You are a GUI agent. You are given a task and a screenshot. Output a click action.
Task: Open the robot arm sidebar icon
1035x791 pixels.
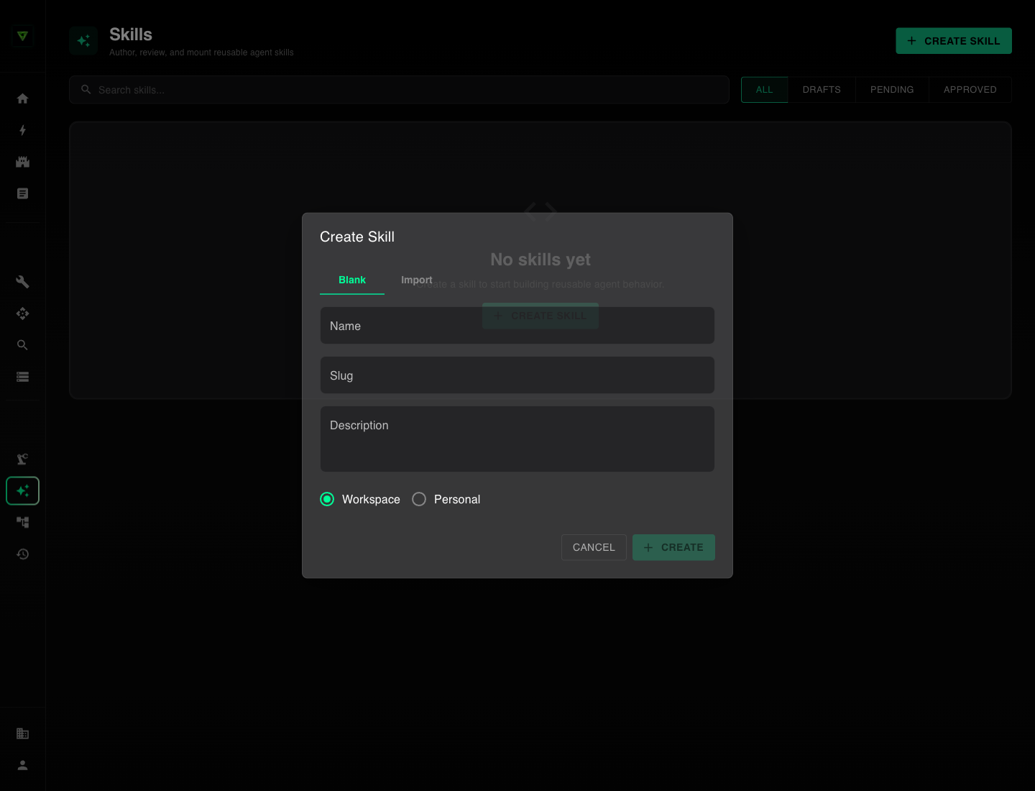click(22, 459)
